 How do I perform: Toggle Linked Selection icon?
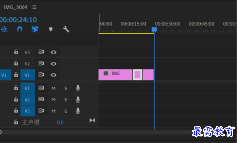coord(35,29)
